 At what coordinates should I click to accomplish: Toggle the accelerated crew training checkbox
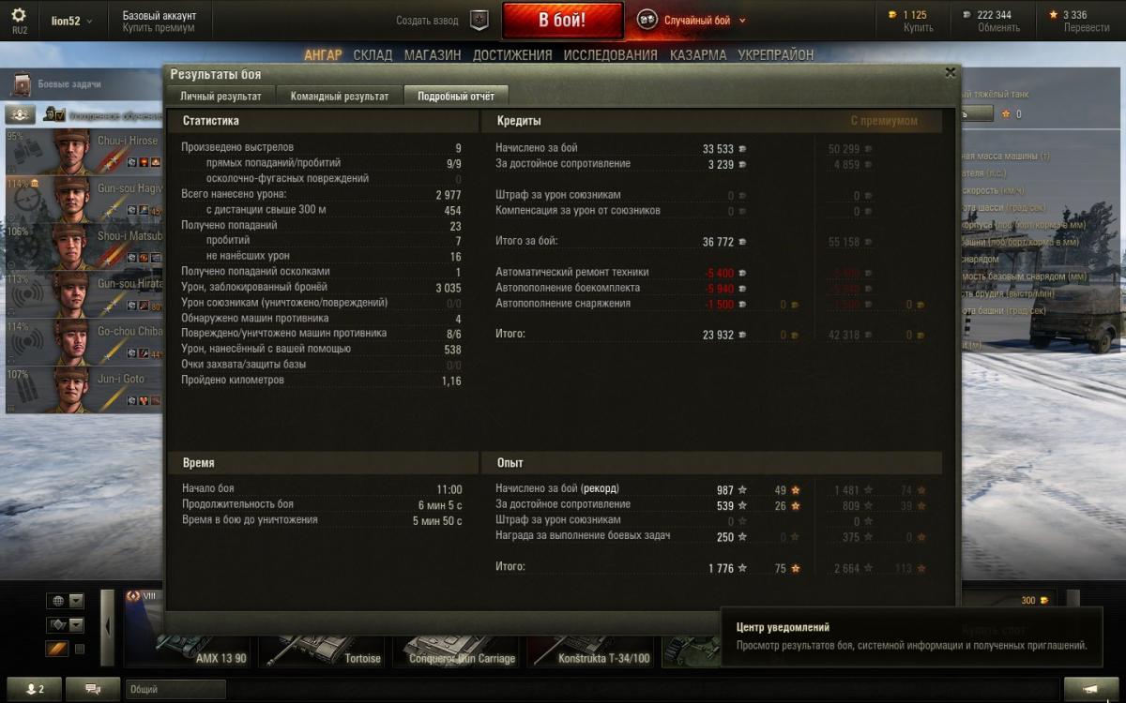click(58, 116)
